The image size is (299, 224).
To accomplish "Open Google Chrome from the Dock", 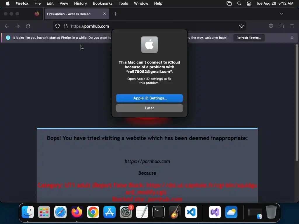I will [x=93, y=212].
